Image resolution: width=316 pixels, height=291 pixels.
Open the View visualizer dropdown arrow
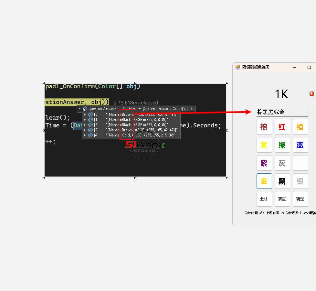click(140, 109)
